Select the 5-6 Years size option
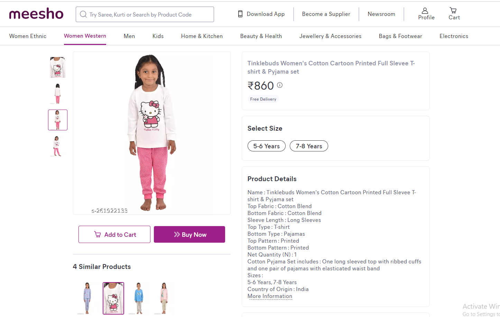This screenshot has height=317, width=500. tap(266, 146)
